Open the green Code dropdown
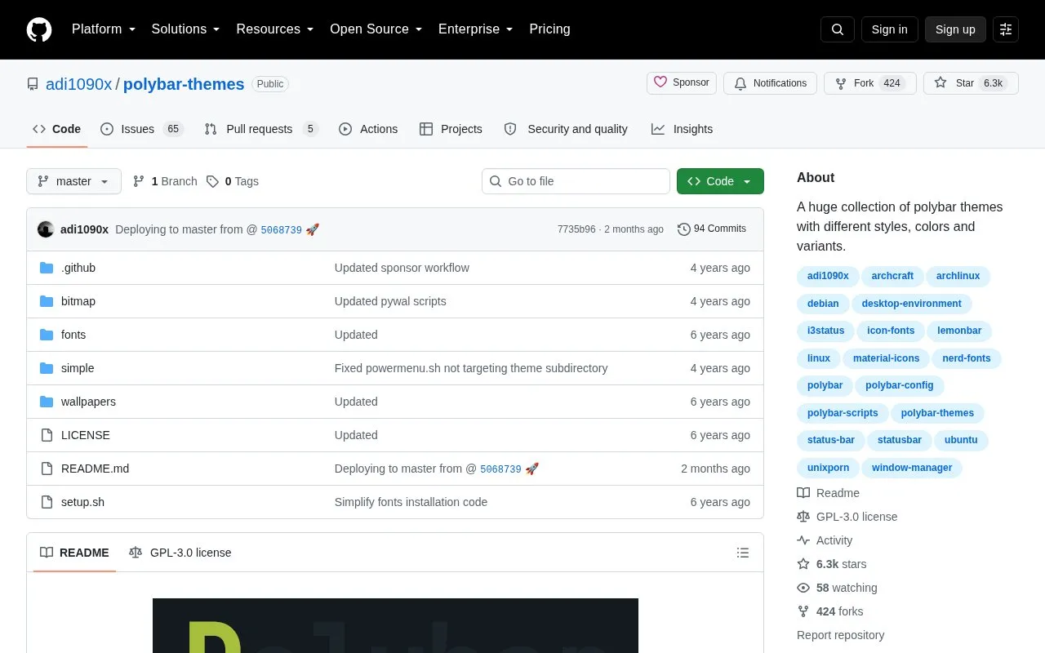Screen dimensions: 1045x653 click(x=720, y=181)
